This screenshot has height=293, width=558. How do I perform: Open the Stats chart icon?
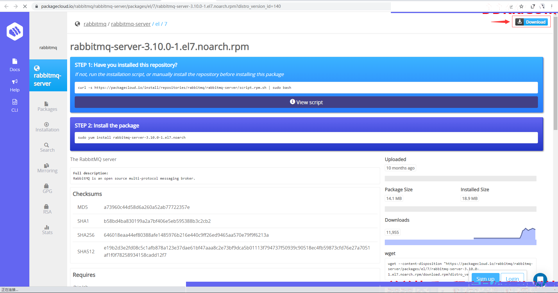point(46,227)
